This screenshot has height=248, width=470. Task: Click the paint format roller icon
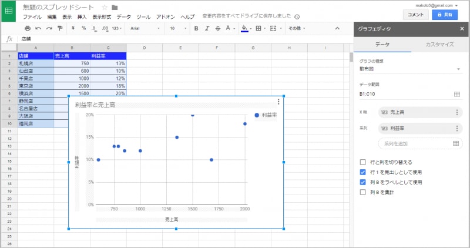pos(60,28)
